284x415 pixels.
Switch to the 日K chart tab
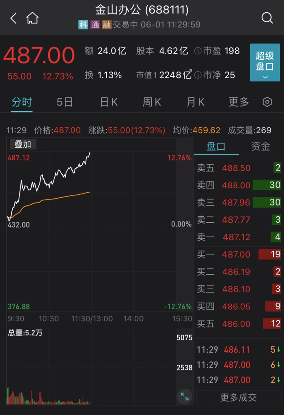[109, 102]
